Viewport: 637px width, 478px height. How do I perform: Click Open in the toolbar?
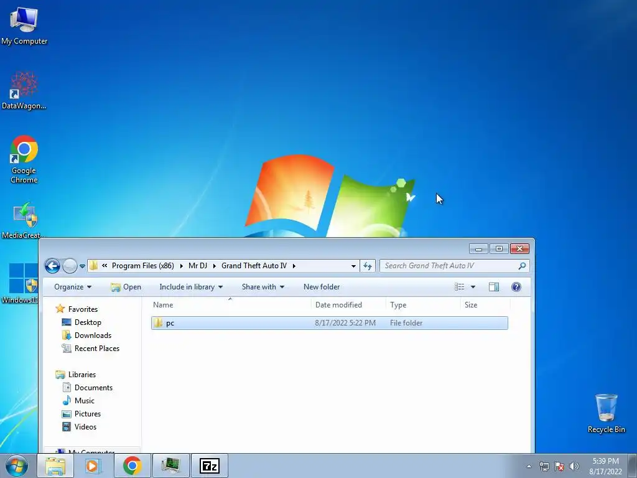pos(126,287)
